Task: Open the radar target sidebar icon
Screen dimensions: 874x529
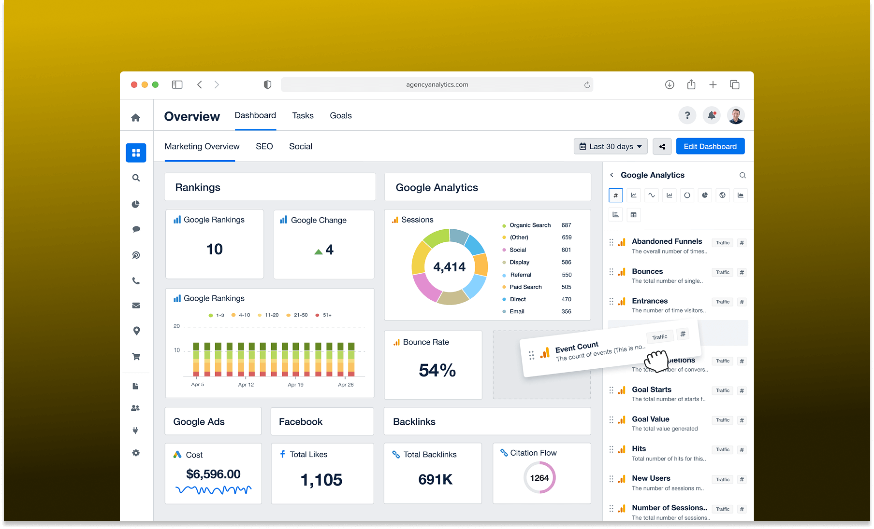Action: [x=136, y=255]
